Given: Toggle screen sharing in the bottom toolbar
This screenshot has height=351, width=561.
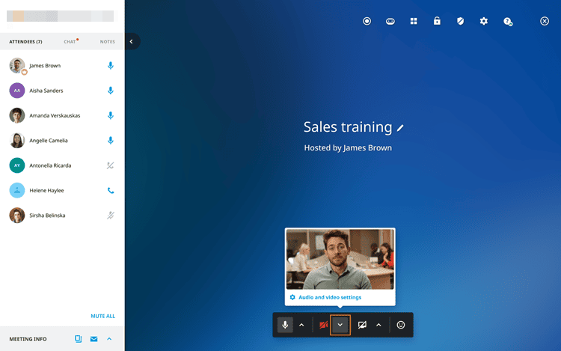Looking at the screenshot, I should click(362, 325).
